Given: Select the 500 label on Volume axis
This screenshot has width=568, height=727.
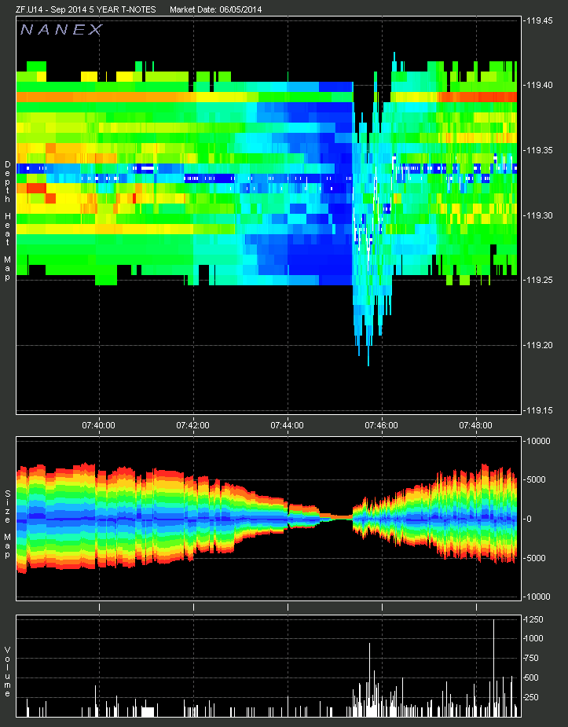Looking at the screenshot, I should (x=531, y=677).
